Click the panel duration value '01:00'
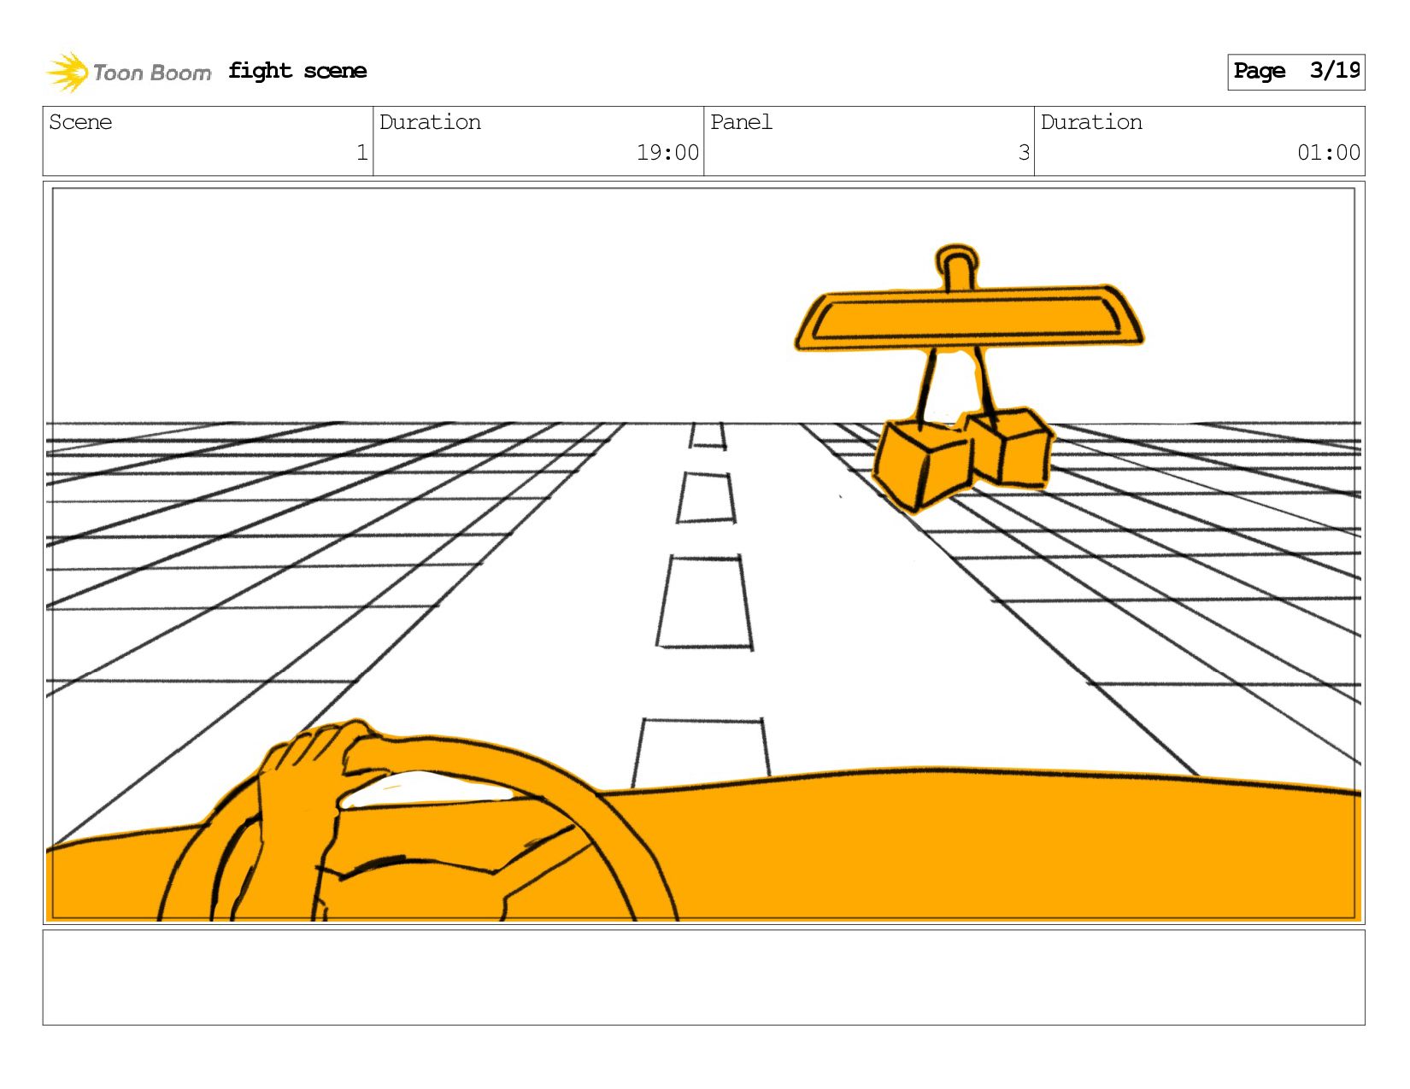The height and width of the screenshot is (1089, 1410). [1329, 153]
